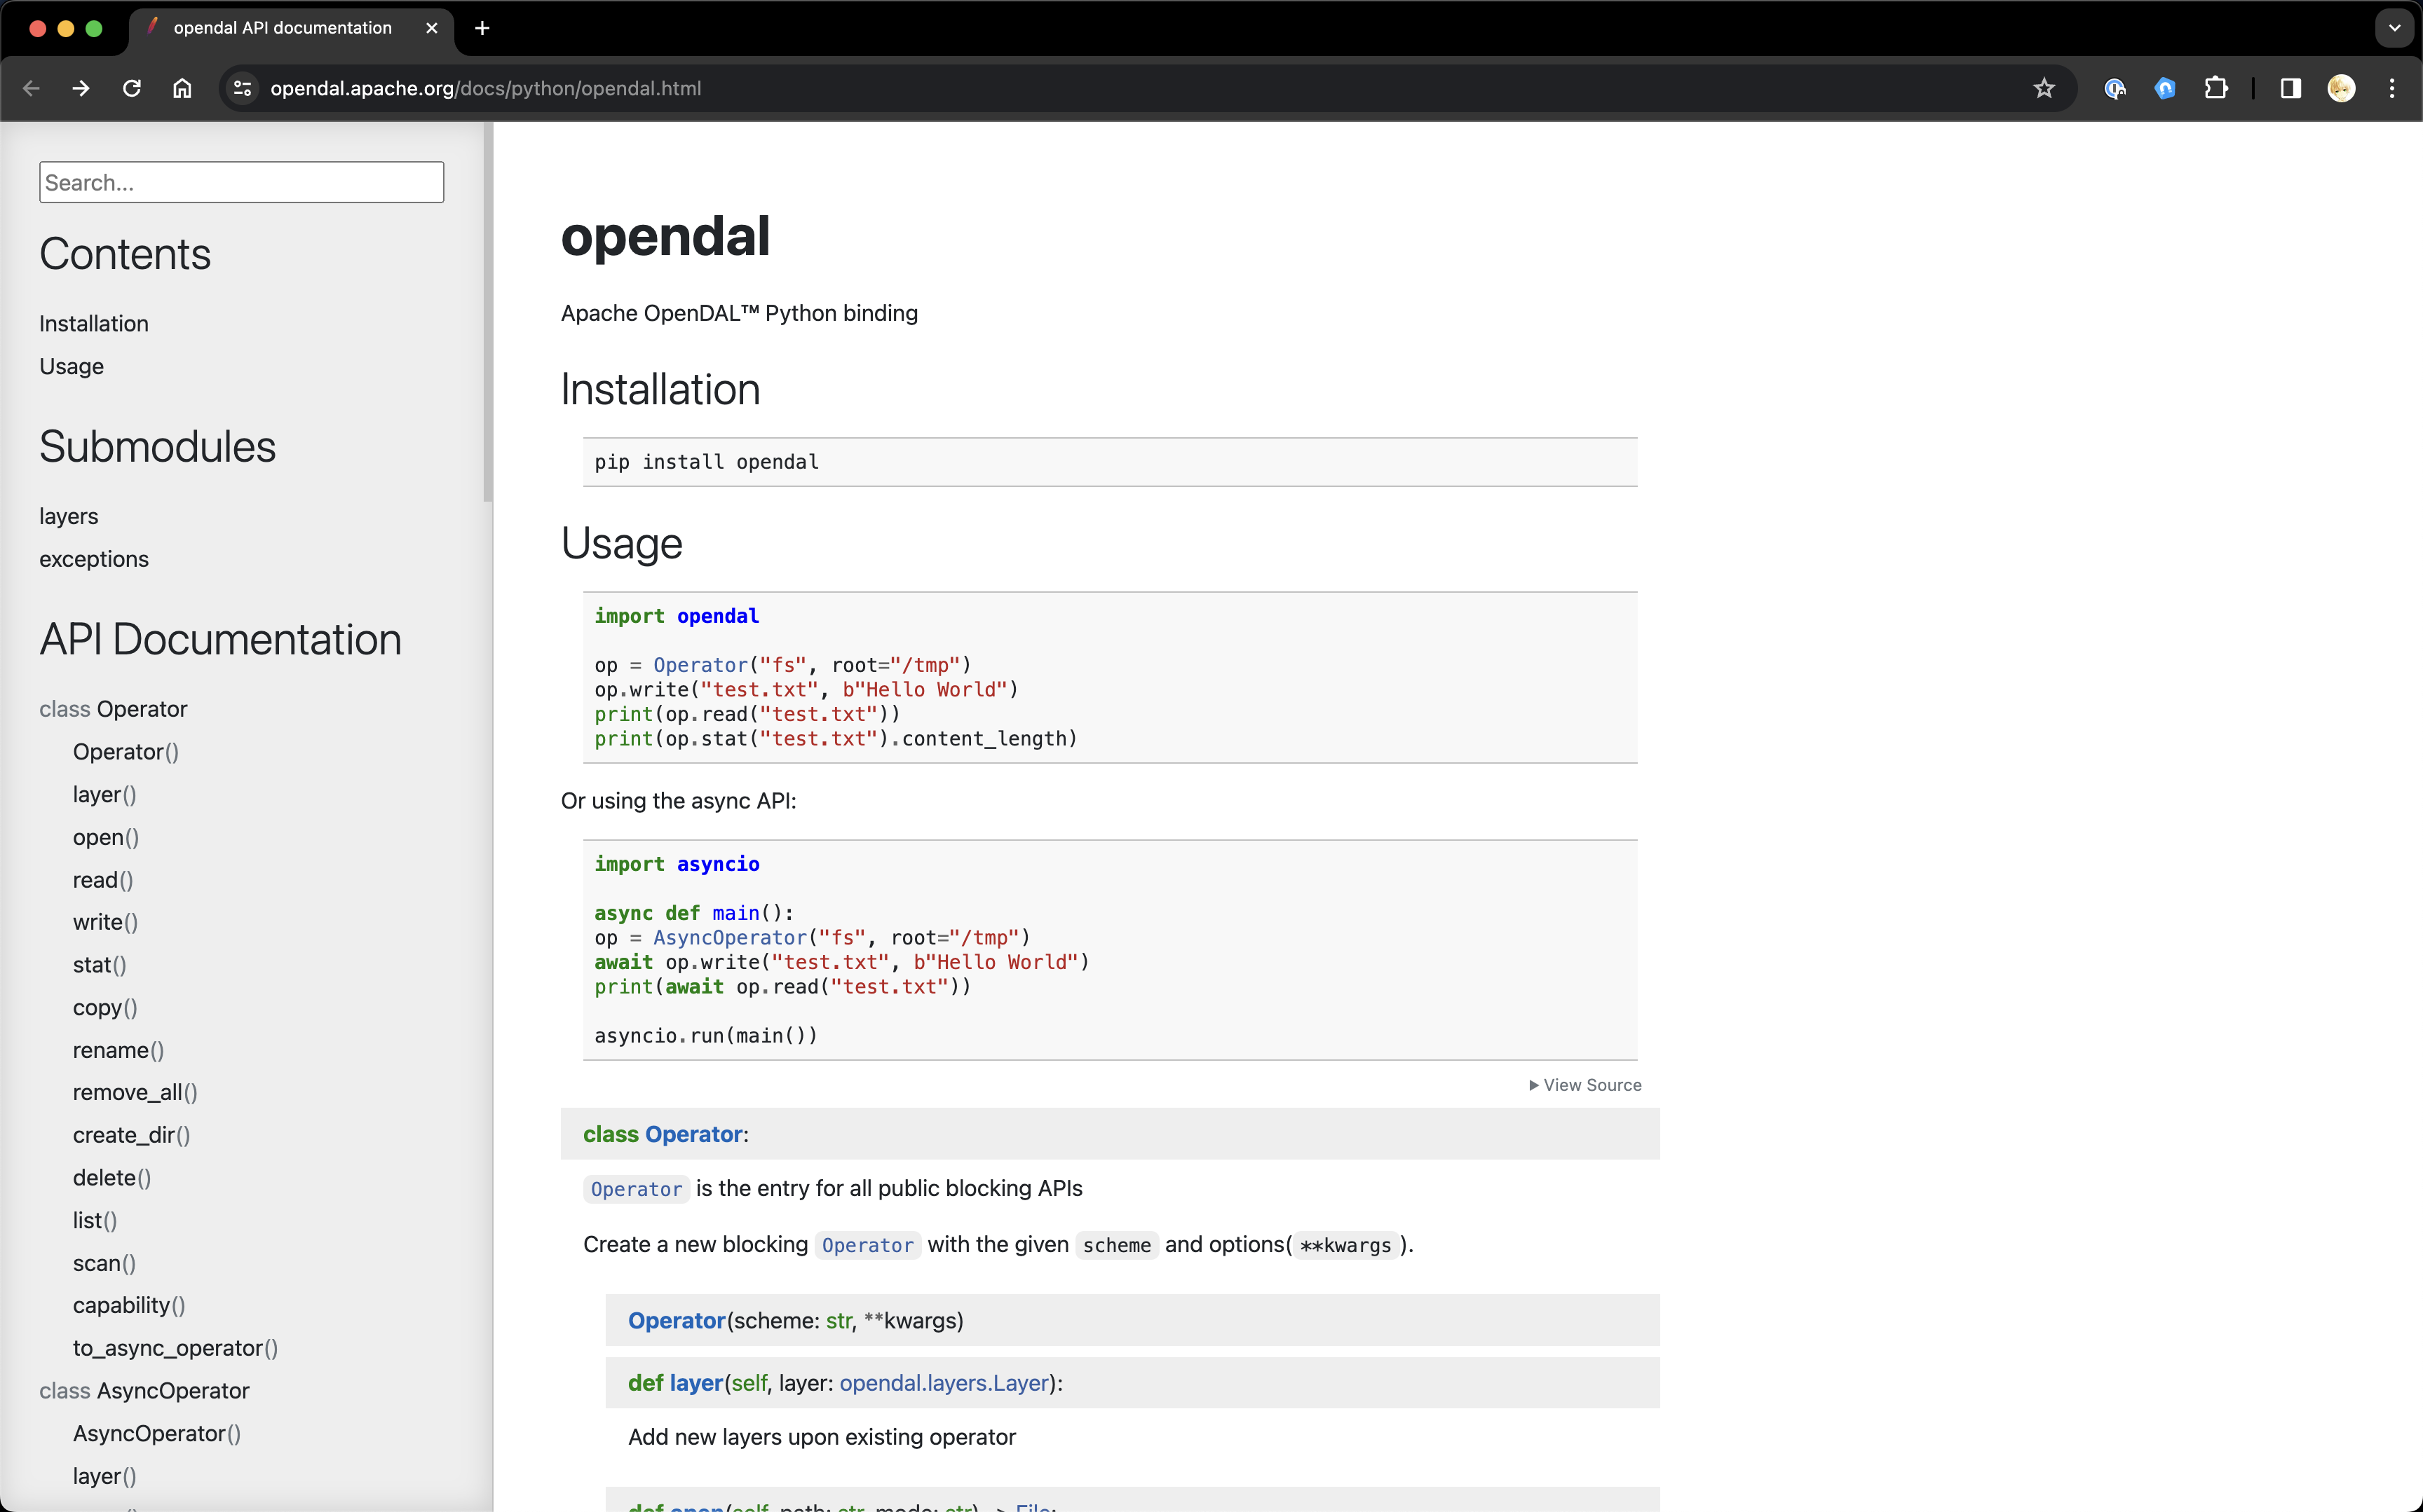
Task: Open the Chrome three-dot menu
Action: 2392,88
